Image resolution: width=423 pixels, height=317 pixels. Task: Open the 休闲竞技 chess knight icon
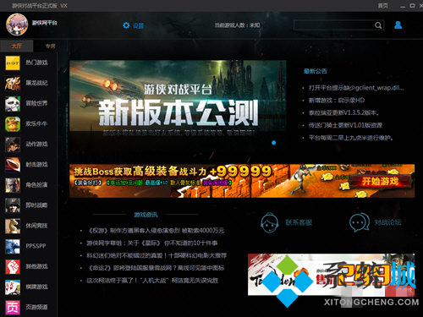click(13, 226)
